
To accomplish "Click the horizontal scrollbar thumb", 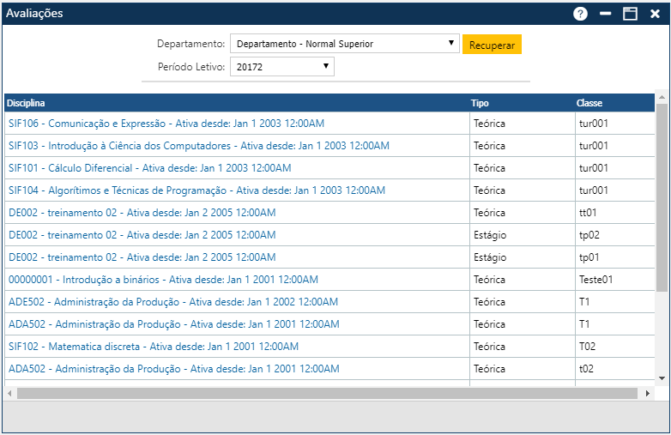I will tap(328, 393).
